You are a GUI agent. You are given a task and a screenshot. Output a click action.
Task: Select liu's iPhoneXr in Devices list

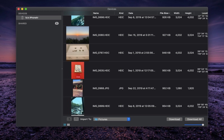[x=32, y=18]
